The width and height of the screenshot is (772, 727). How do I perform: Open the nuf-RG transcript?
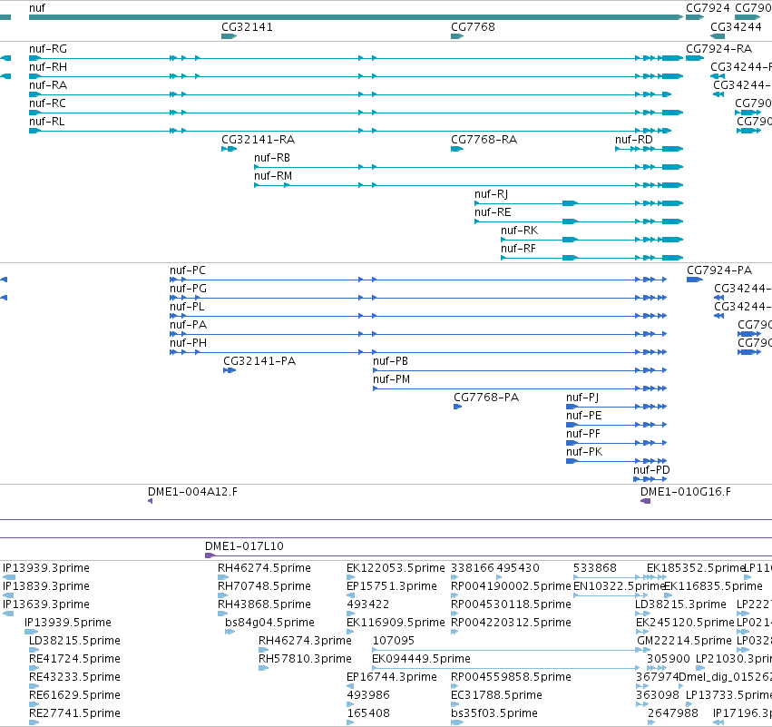pyautogui.click(x=356, y=58)
